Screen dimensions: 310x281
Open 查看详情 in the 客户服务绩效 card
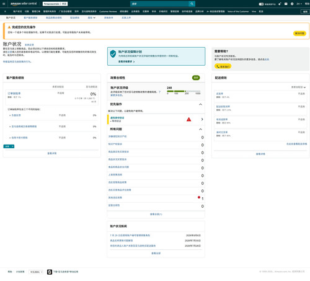click(x=52, y=153)
